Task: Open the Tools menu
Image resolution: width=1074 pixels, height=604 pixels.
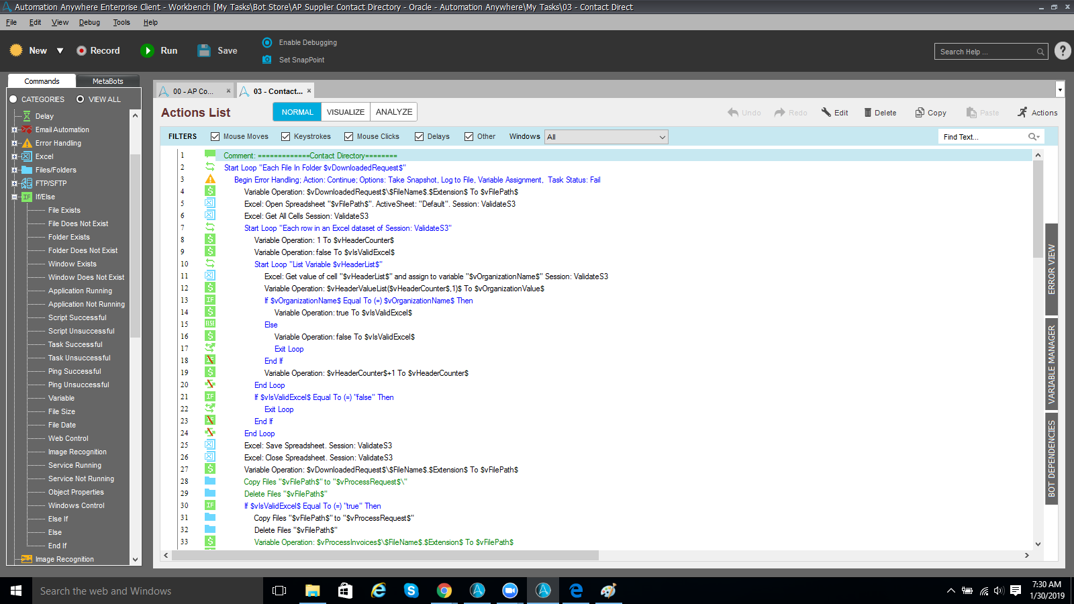Action: (121, 22)
